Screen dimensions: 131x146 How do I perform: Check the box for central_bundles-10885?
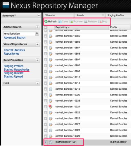(x=45, y=36)
